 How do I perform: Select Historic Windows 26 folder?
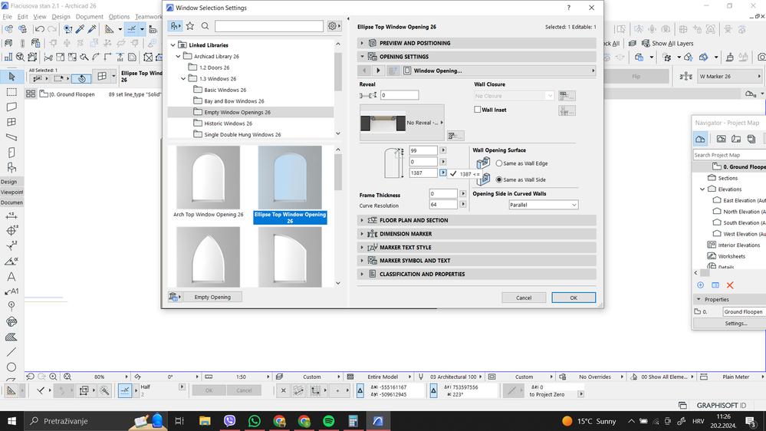click(228, 123)
